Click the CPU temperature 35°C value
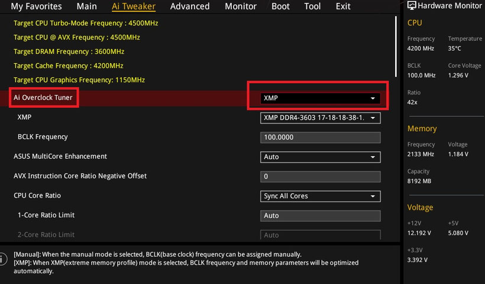 (x=454, y=48)
